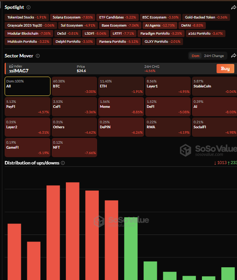This screenshot has width=237, height=280.
Task: Open Tokenized Stocks spotlight tag
Action: (27, 17)
